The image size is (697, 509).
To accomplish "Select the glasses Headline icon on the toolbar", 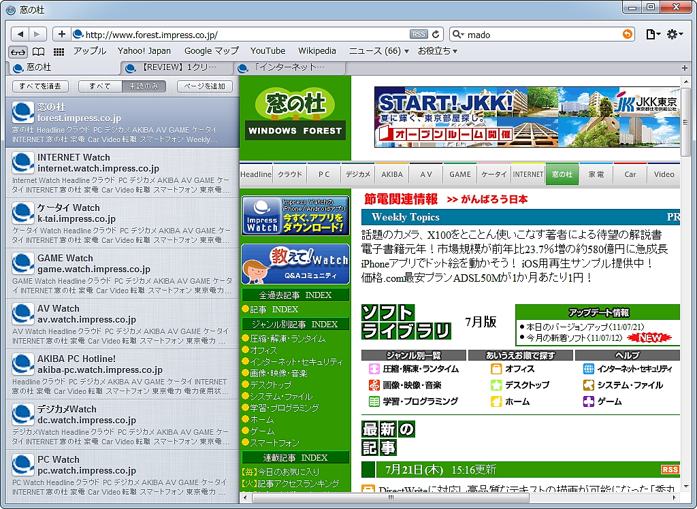I will click(18, 51).
